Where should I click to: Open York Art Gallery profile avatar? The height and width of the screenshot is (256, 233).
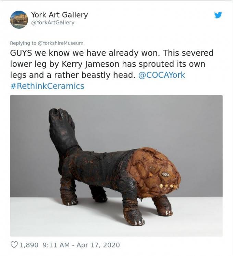tap(19, 20)
